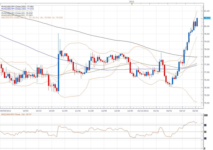Click the 78.00 price axis label
Viewport: 213px width, 150px height.
[x=207, y=57]
